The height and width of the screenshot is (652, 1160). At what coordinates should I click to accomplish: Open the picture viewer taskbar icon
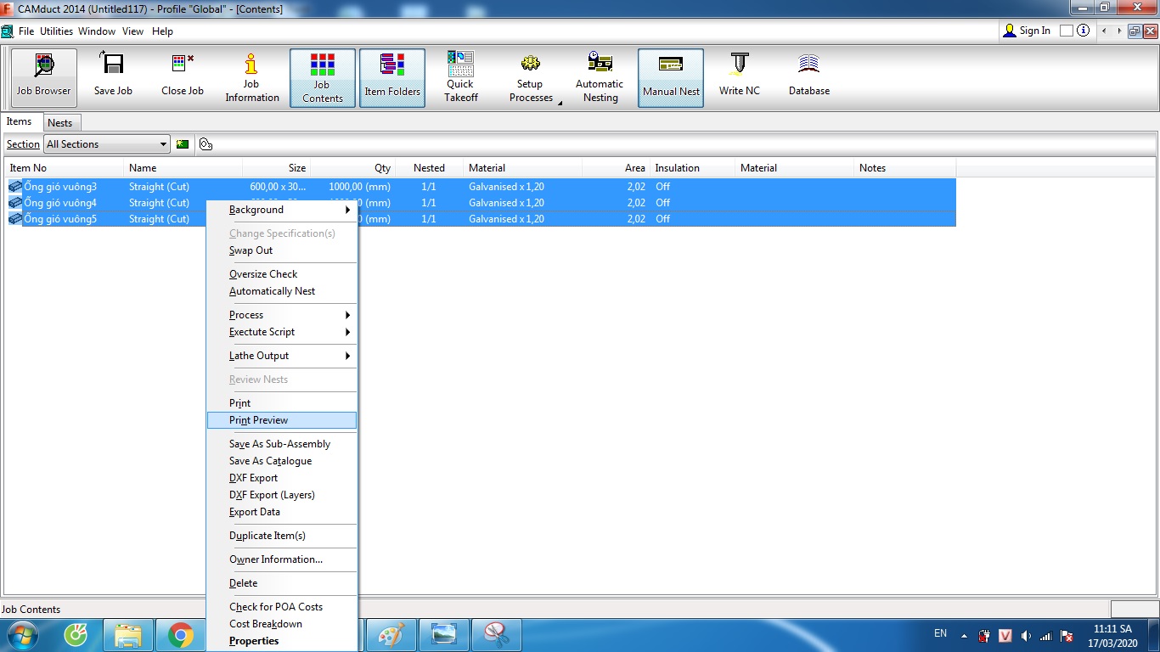[x=443, y=635]
